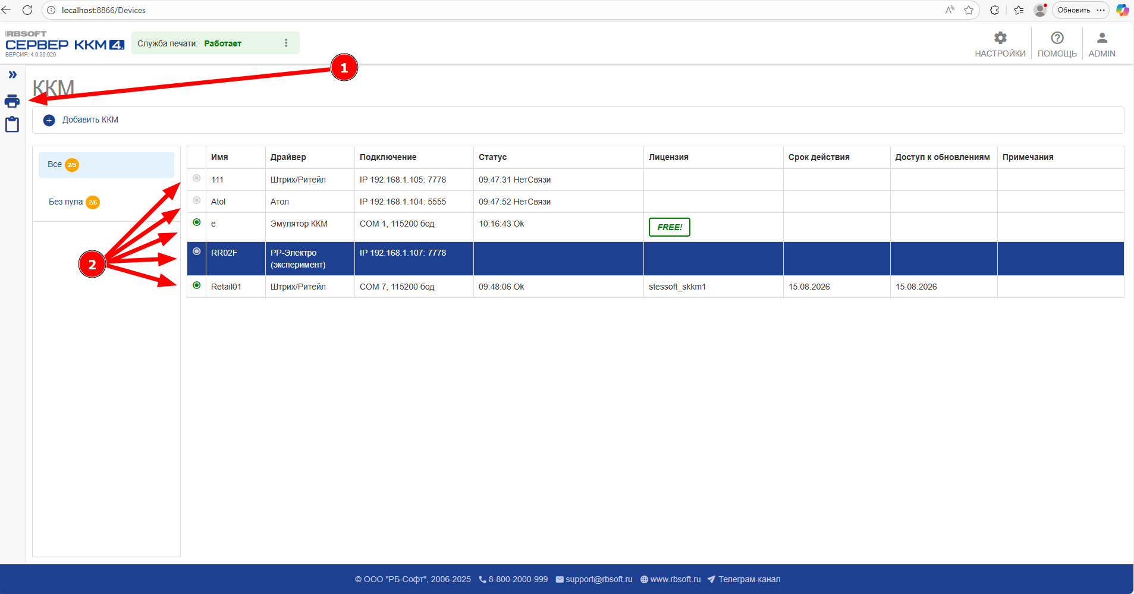Expand the left sidebar with double chevron
1134x594 pixels.
click(12, 75)
